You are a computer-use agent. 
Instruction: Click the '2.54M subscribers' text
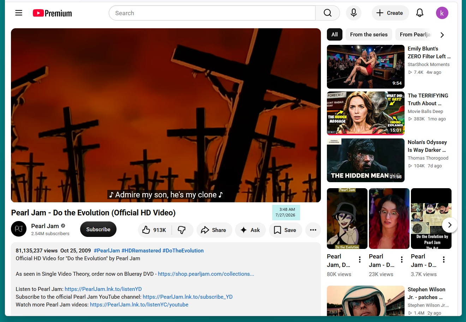tap(50, 234)
